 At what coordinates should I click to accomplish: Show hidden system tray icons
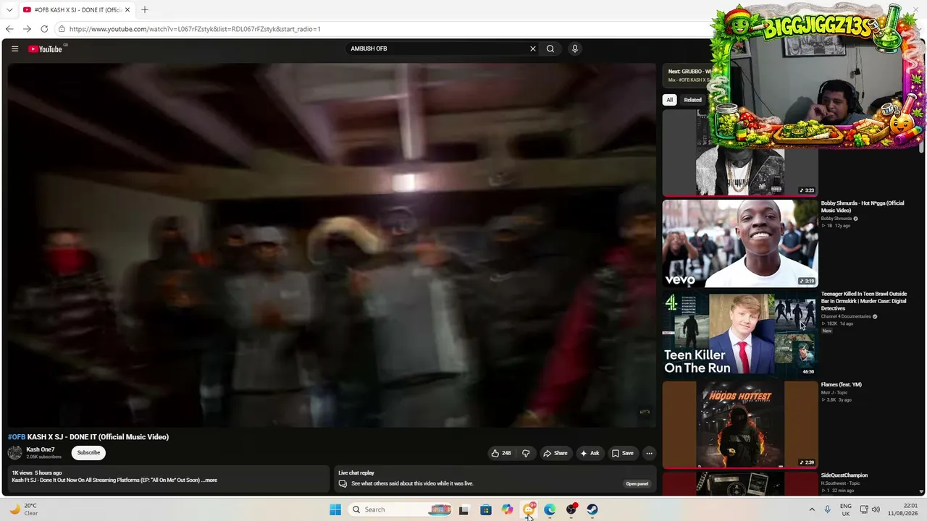coord(812,509)
